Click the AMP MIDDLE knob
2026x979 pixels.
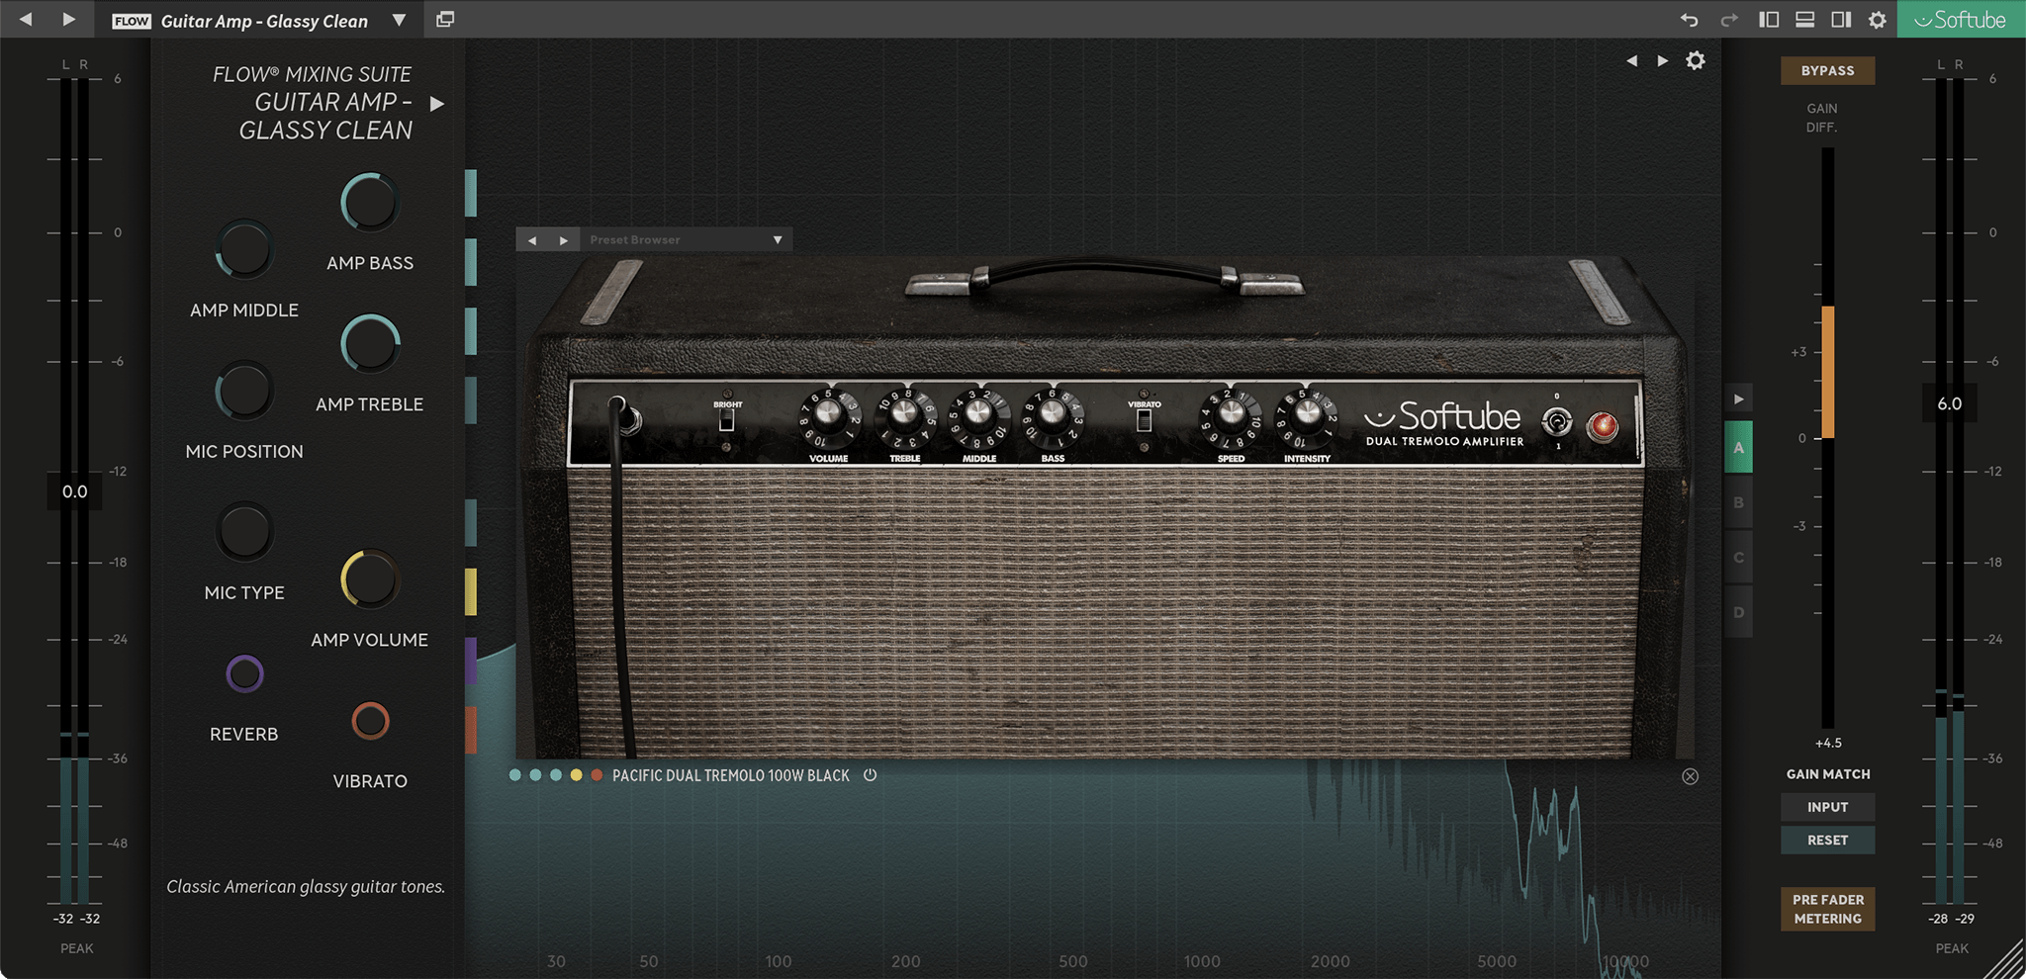(244, 249)
